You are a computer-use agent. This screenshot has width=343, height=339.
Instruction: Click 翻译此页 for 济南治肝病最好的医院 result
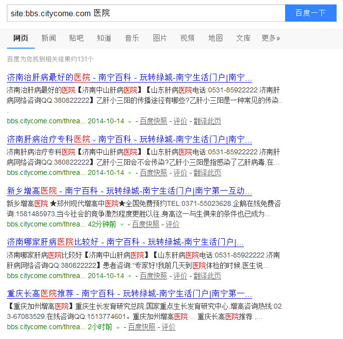[x=207, y=121]
